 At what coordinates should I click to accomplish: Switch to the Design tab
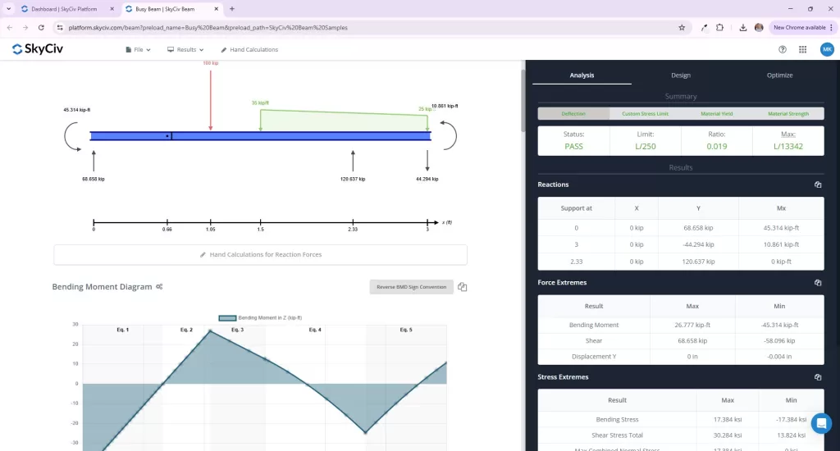coord(681,75)
